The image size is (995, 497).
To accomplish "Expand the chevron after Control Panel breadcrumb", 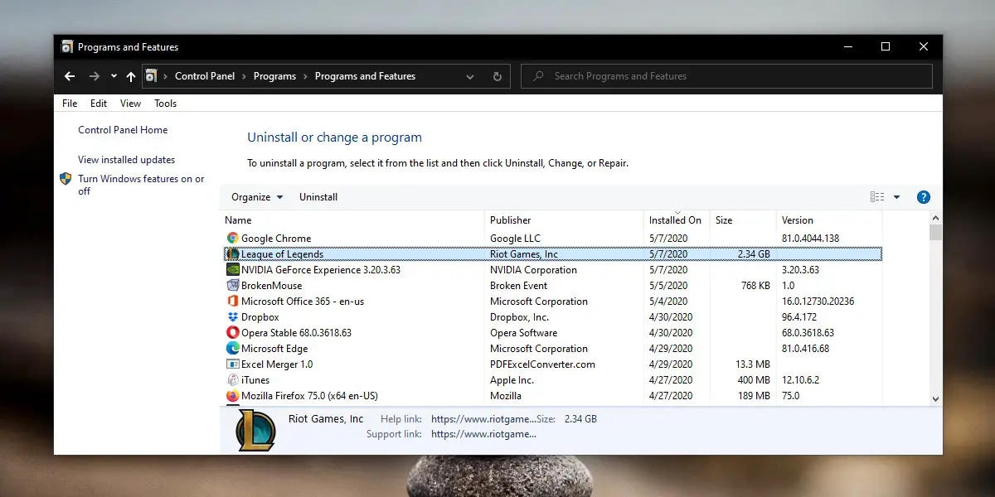I will (245, 76).
